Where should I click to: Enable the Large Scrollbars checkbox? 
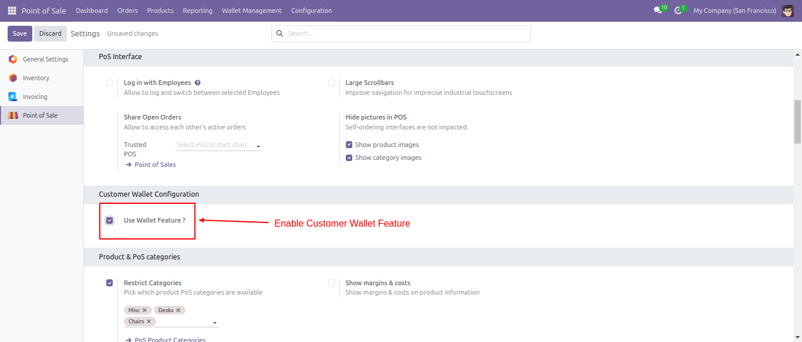click(x=331, y=83)
